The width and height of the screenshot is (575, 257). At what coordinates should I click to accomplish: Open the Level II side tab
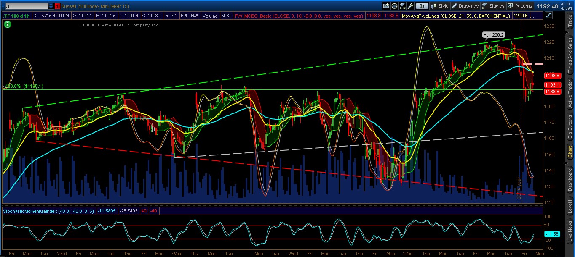pyautogui.click(x=570, y=206)
